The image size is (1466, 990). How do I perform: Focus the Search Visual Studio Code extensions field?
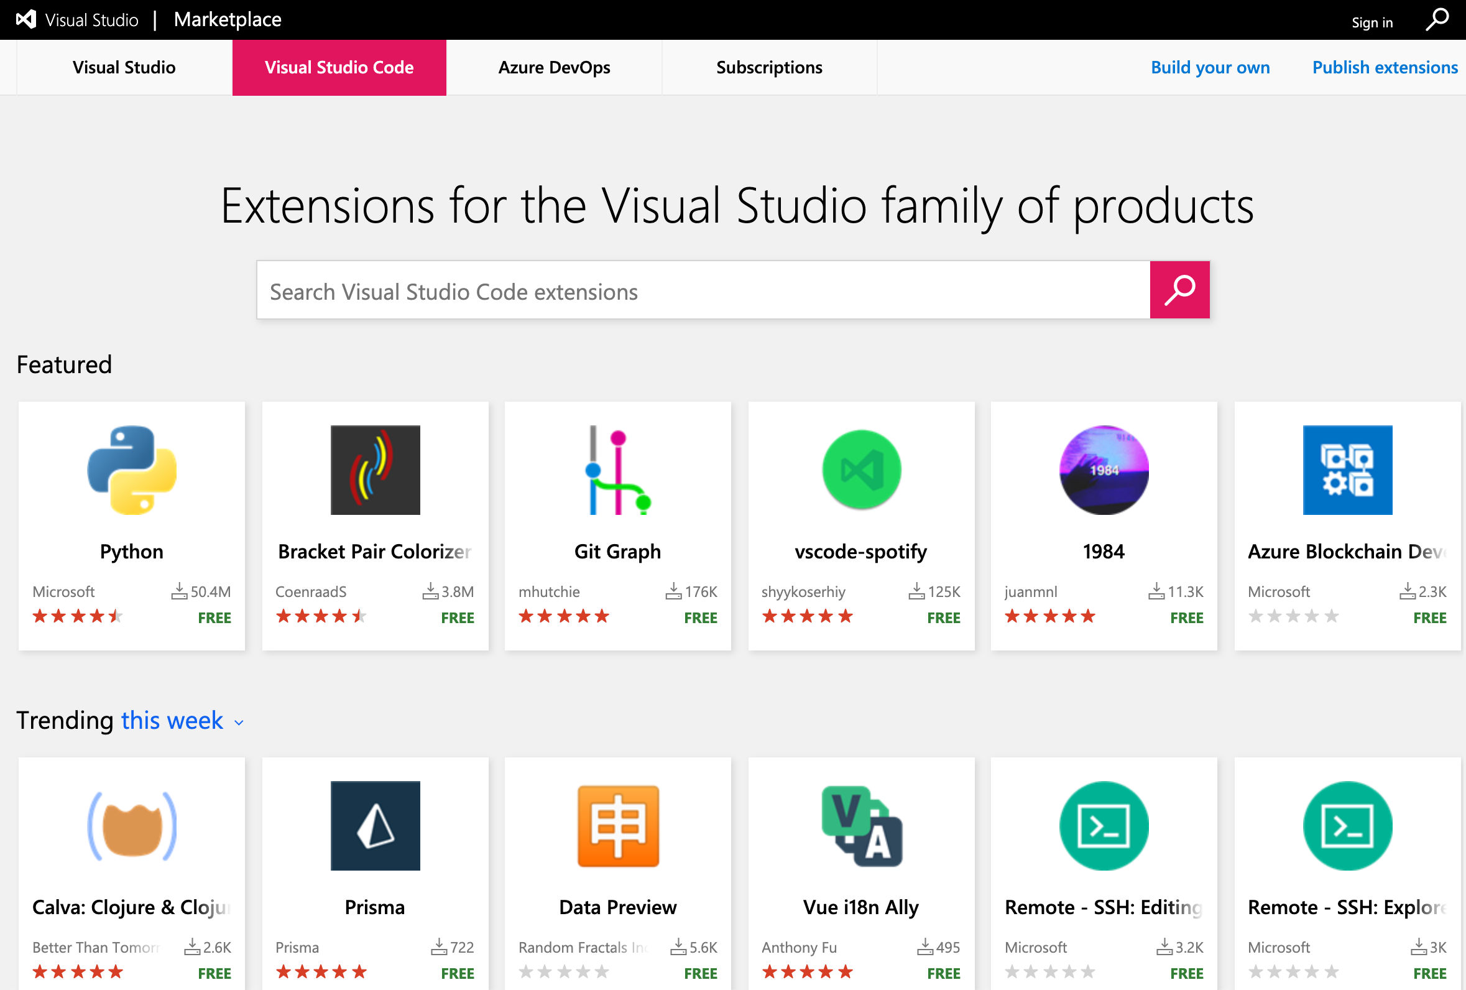pyautogui.click(x=703, y=290)
